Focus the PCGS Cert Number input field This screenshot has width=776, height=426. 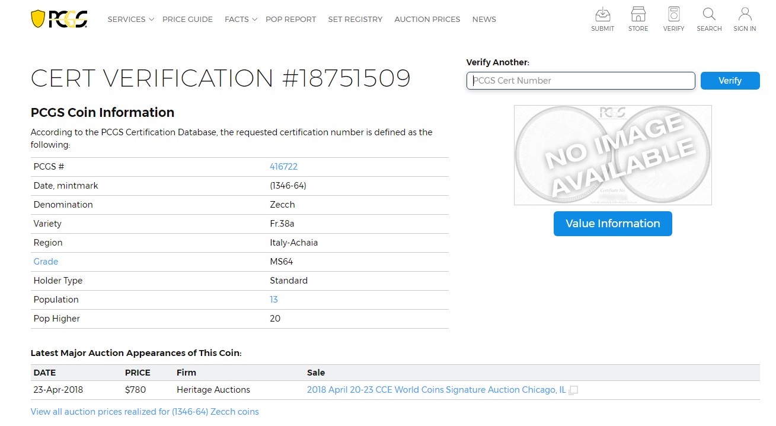pos(581,81)
